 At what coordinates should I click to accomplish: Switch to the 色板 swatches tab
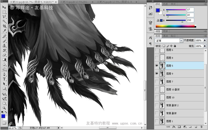tap(165, 4)
